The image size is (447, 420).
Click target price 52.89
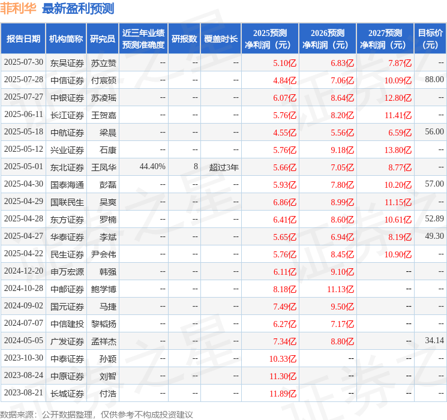[x=434, y=218]
